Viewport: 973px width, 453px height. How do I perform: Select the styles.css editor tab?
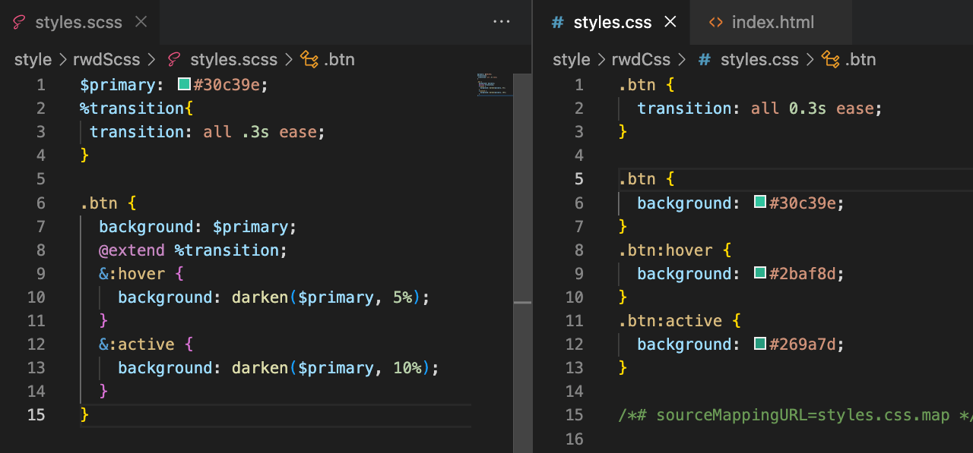[x=612, y=23]
